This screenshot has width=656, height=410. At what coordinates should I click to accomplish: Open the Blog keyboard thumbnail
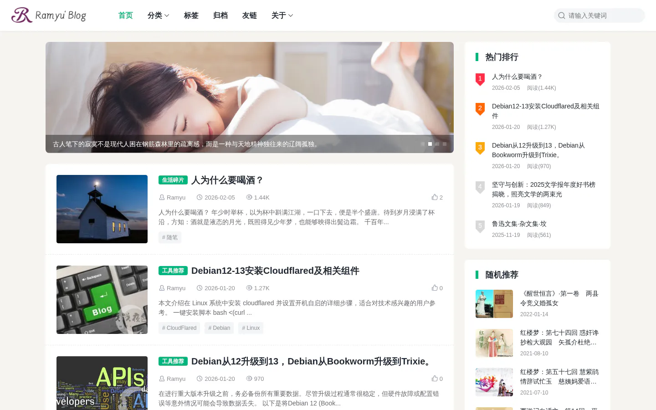pos(102,300)
